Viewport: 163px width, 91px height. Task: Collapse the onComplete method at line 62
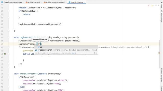9,54
